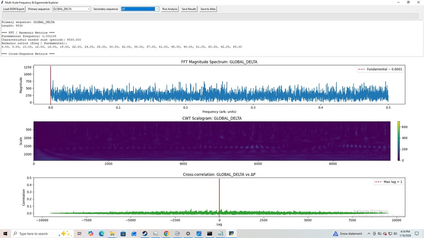Run the analysis

click(x=170, y=9)
